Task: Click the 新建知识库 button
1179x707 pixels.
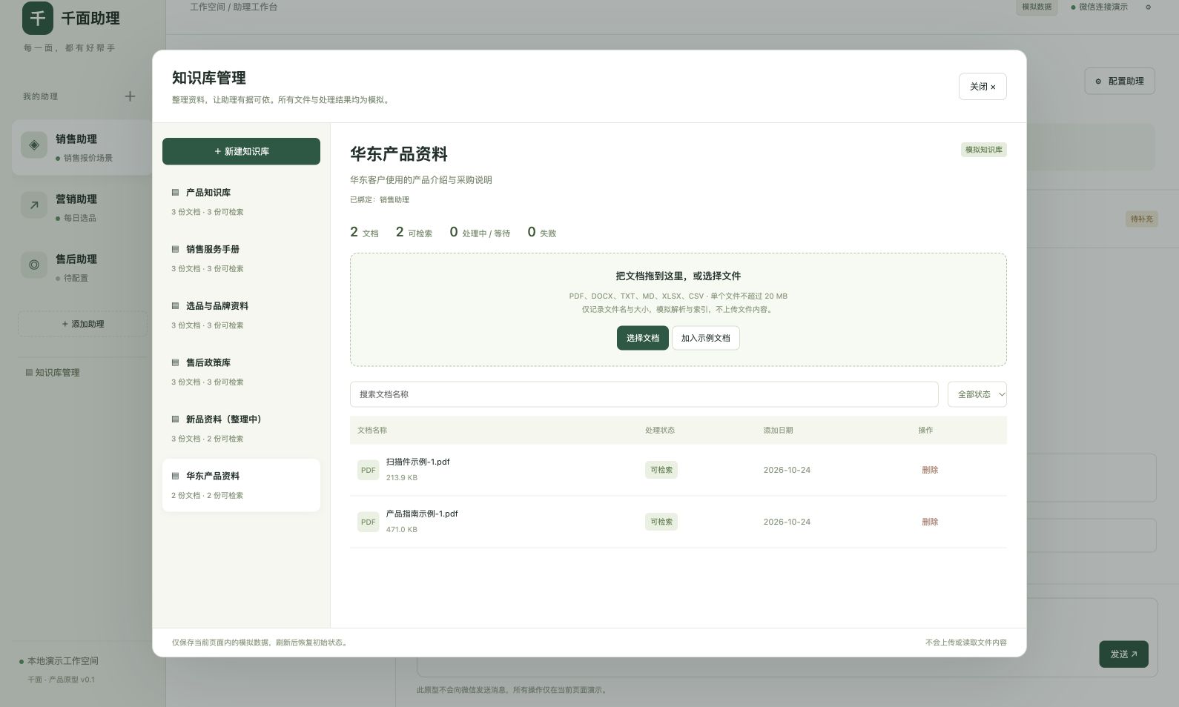Action: pyautogui.click(x=241, y=151)
